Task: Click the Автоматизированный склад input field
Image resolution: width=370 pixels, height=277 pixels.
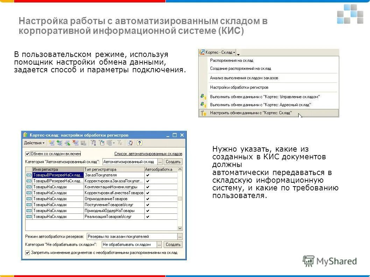Action: tap(130, 162)
